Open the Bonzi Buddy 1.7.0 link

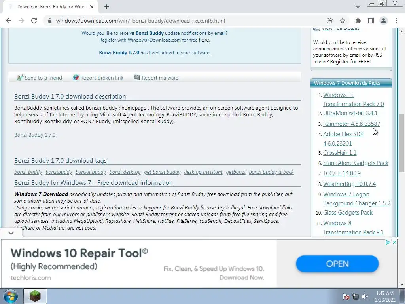click(35, 135)
